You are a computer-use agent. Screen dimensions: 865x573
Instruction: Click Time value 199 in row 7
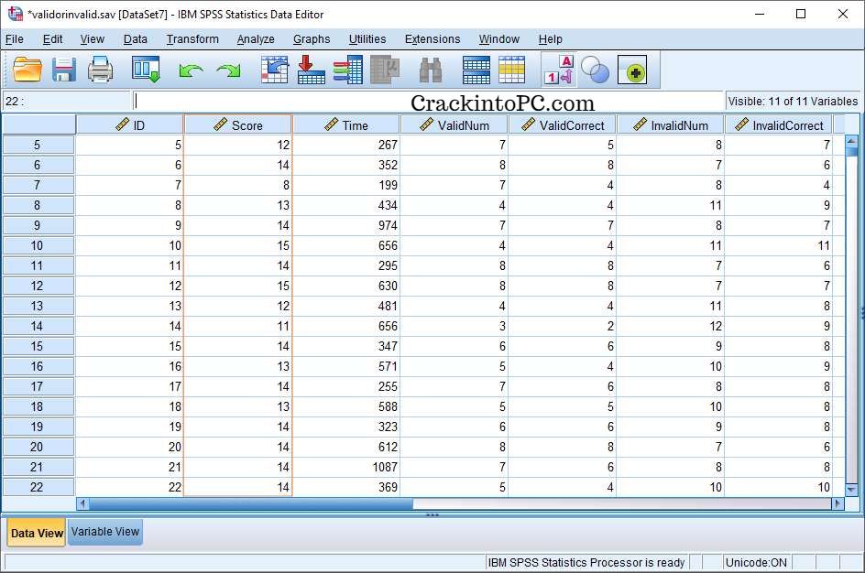pos(345,185)
